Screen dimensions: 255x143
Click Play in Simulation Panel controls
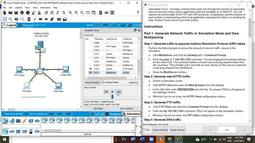pos(112,92)
